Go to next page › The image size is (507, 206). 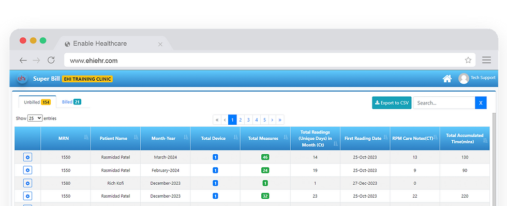tap(272, 120)
